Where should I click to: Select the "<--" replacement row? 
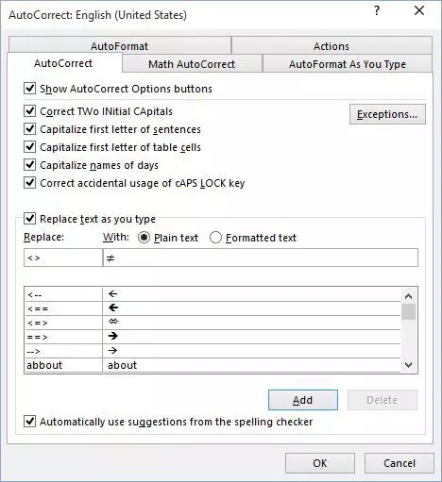point(212,294)
